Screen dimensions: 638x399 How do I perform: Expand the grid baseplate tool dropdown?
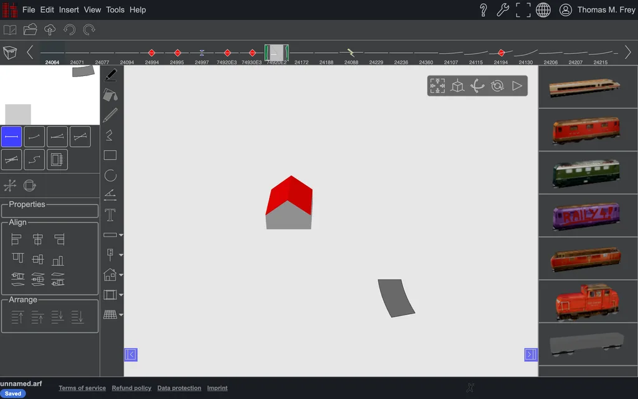point(121,315)
